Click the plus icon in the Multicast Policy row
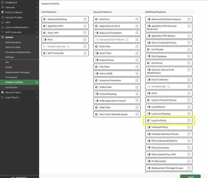Viewport: 208px width, 178px height. pos(189,127)
